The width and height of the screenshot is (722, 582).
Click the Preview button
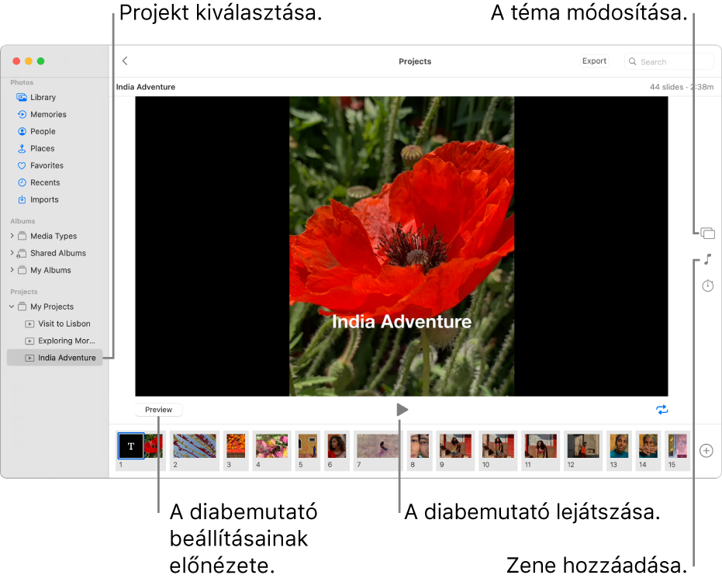click(x=158, y=410)
